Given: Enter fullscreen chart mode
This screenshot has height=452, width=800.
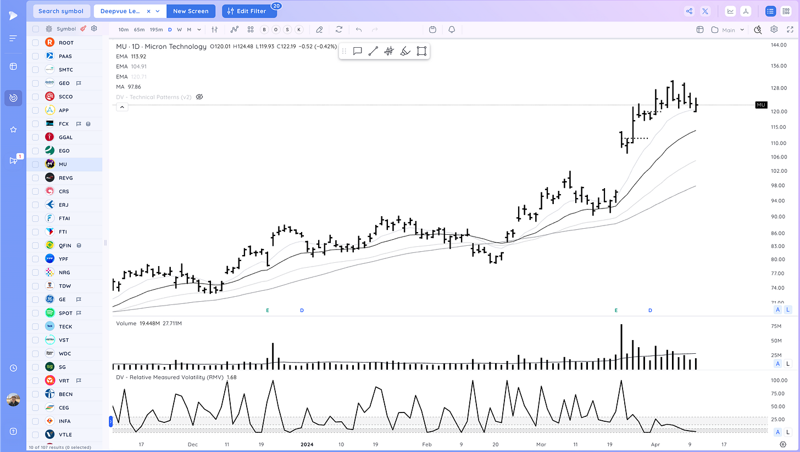Looking at the screenshot, I should [x=790, y=30].
